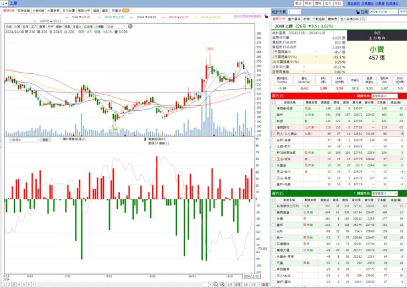Go to chart page 1
The image size is (407, 288).
(x=4, y=285)
